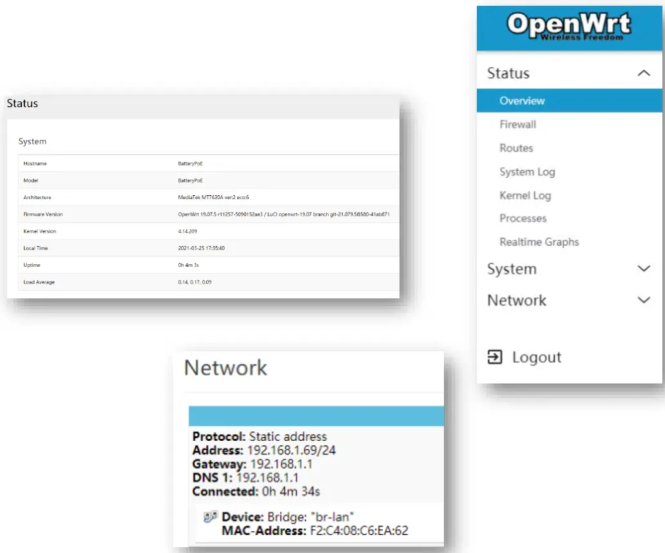Open the System Log page

tap(527, 171)
